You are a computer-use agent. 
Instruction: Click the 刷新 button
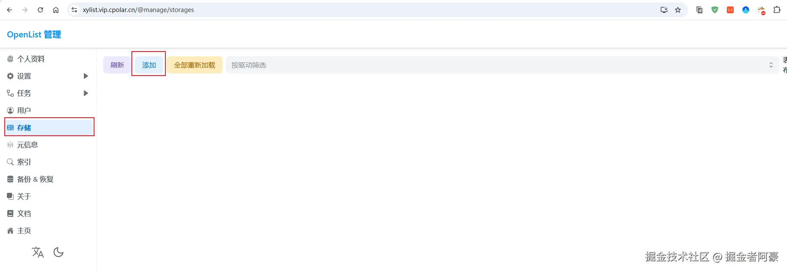click(117, 65)
